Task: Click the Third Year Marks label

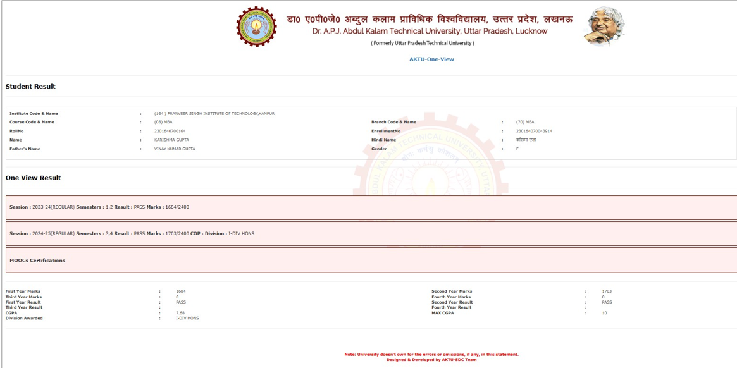Action: [23, 297]
